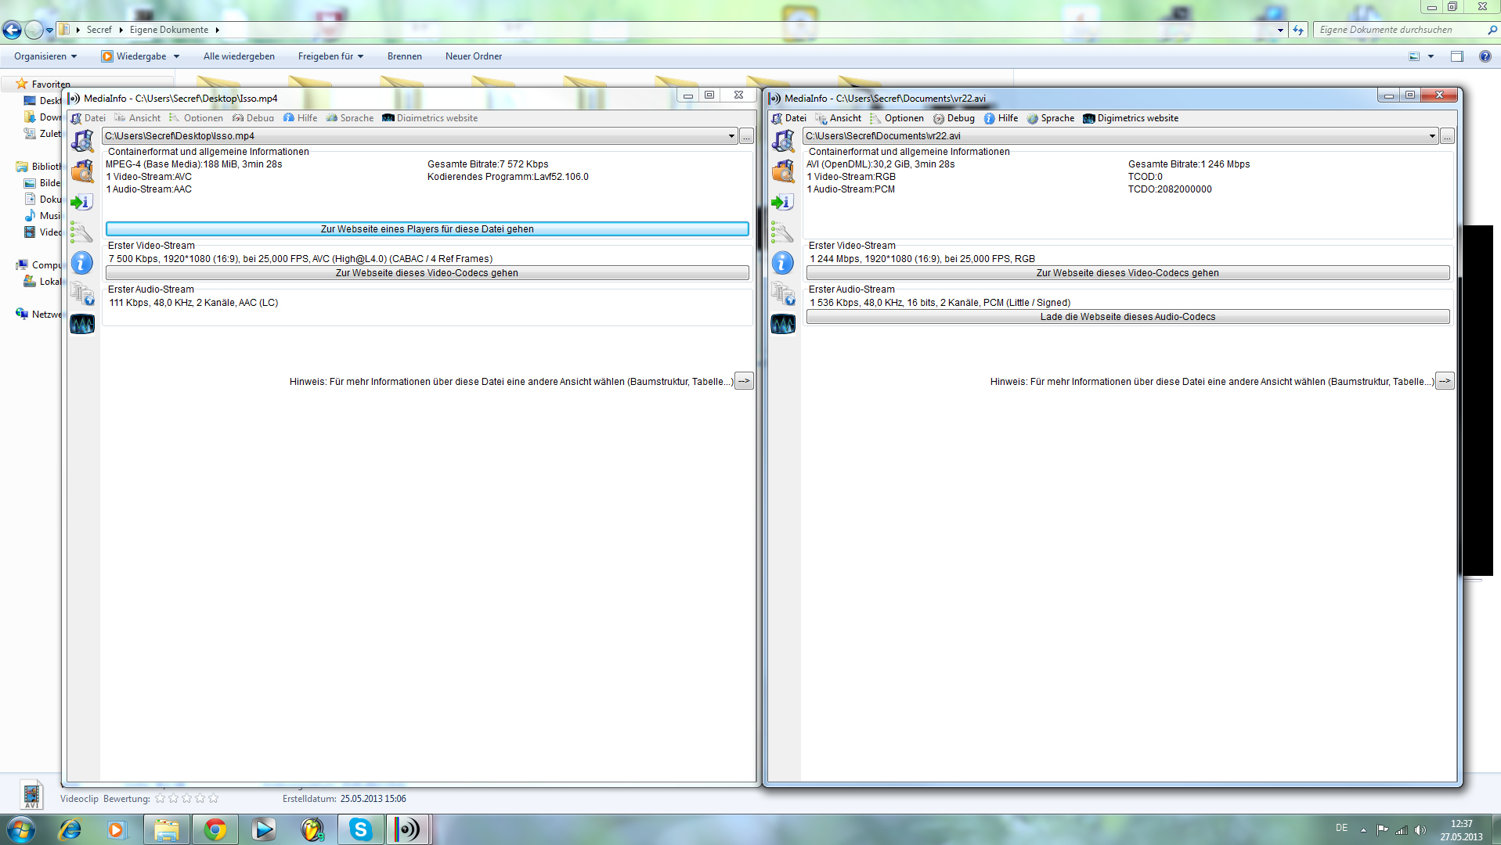Viewport: 1501px width, 845px height.
Task: Click 'Zur Webseite eines Players für diese Datei gehen'
Action: click(x=427, y=229)
